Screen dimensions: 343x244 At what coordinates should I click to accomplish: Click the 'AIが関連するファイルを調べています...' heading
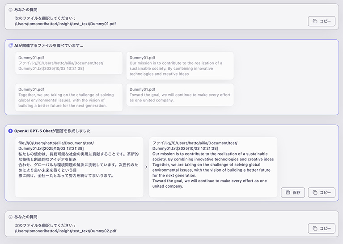49,46
